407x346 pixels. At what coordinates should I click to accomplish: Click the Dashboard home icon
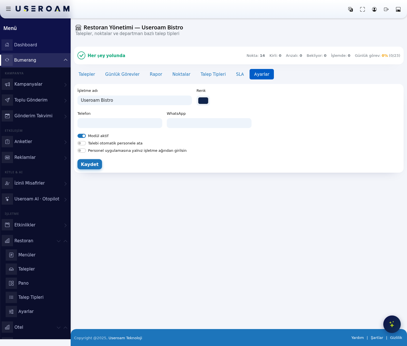tap(7, 45)
